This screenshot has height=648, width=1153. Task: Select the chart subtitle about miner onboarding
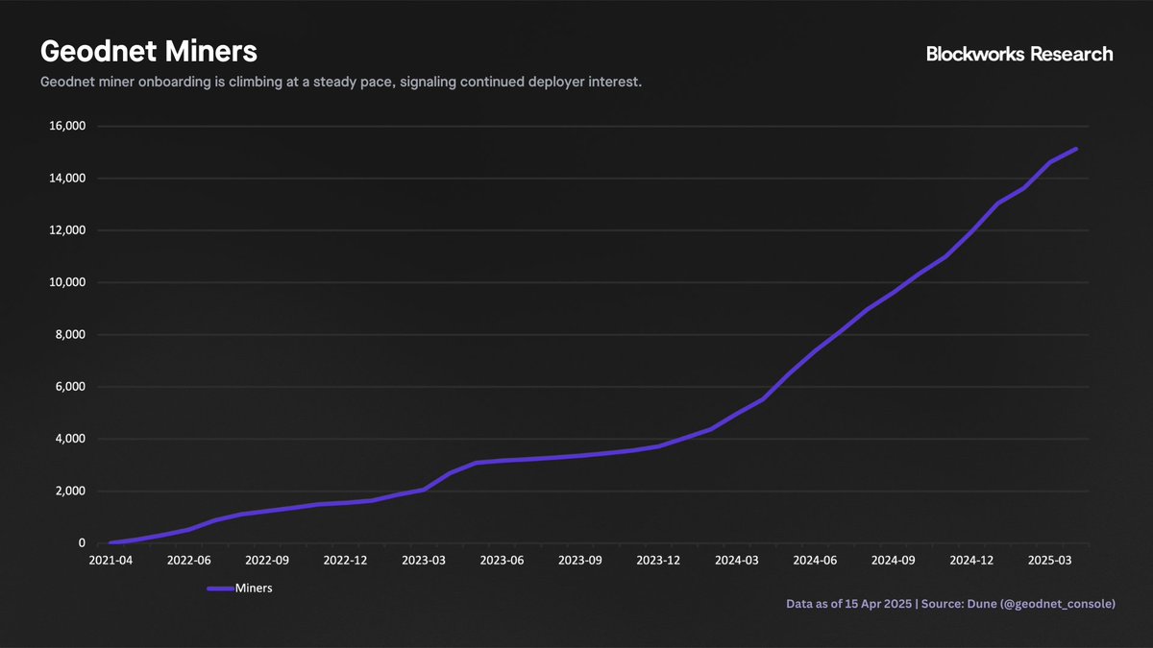(x=341, y=83)
